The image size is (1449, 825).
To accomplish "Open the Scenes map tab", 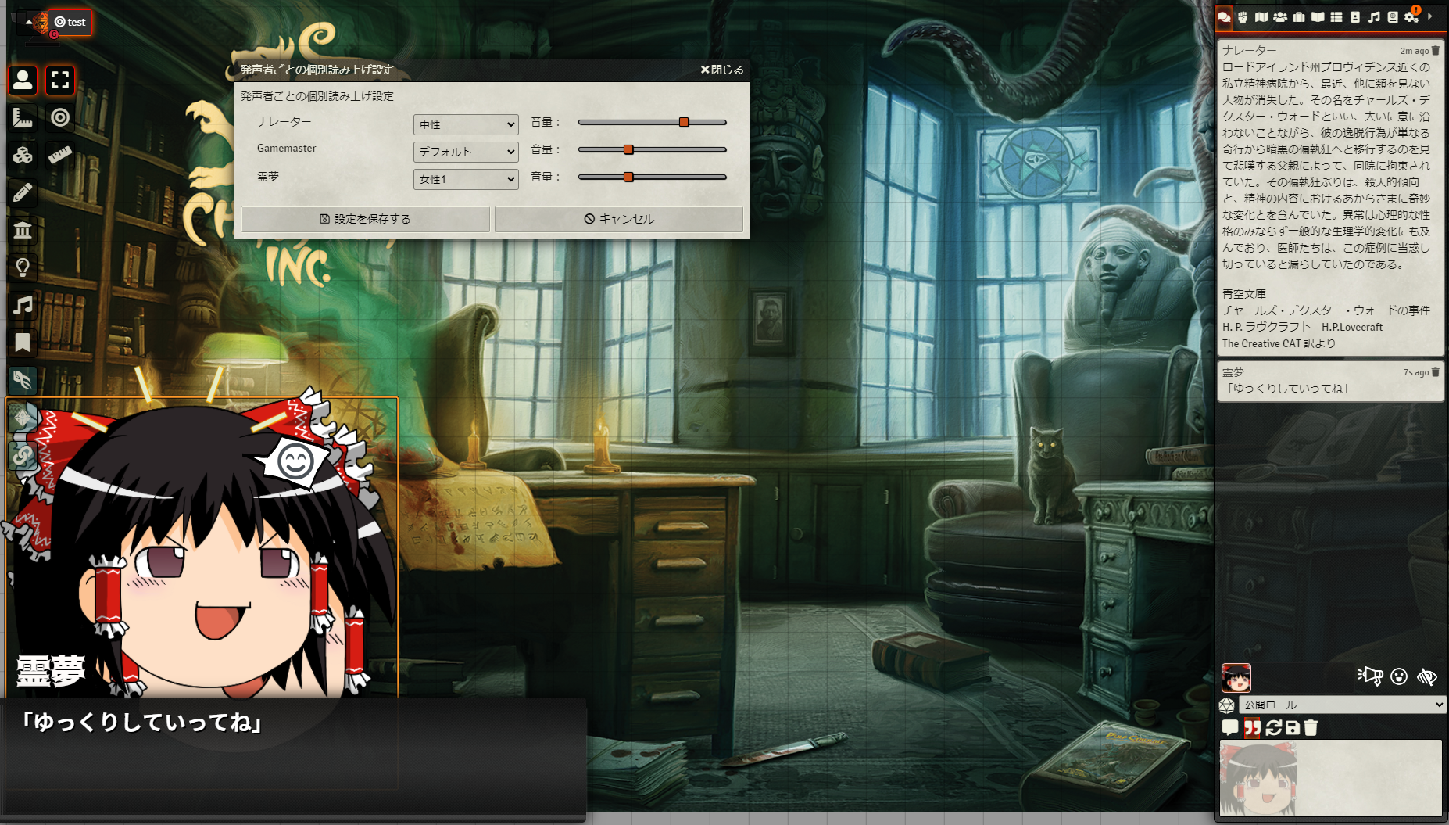I will click(x=1261, y=16).
